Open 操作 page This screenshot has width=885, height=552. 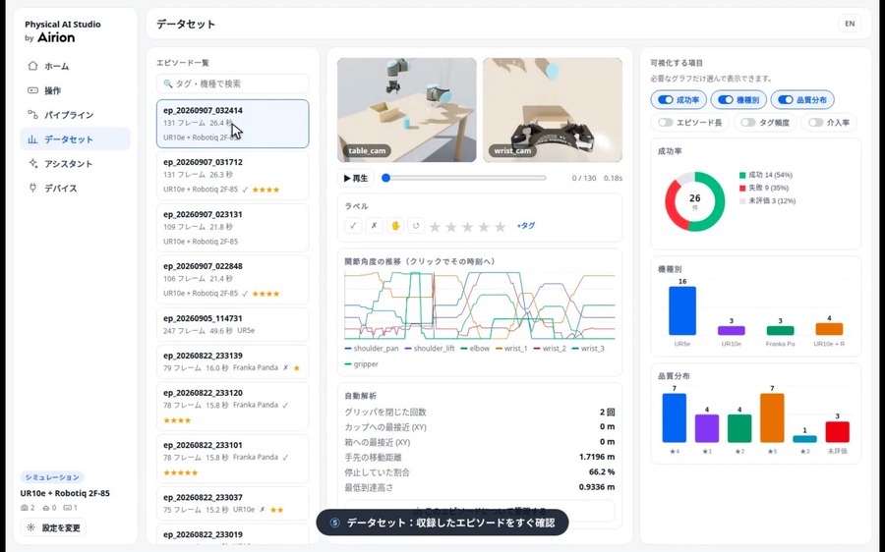click(75, 90)
